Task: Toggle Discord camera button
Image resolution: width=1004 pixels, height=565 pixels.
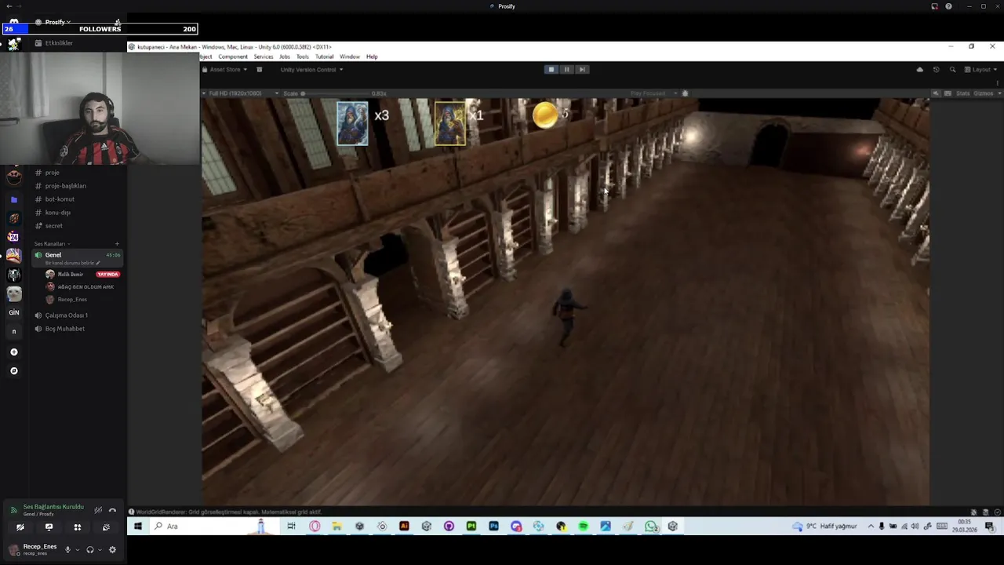Action: coord(20,527)
